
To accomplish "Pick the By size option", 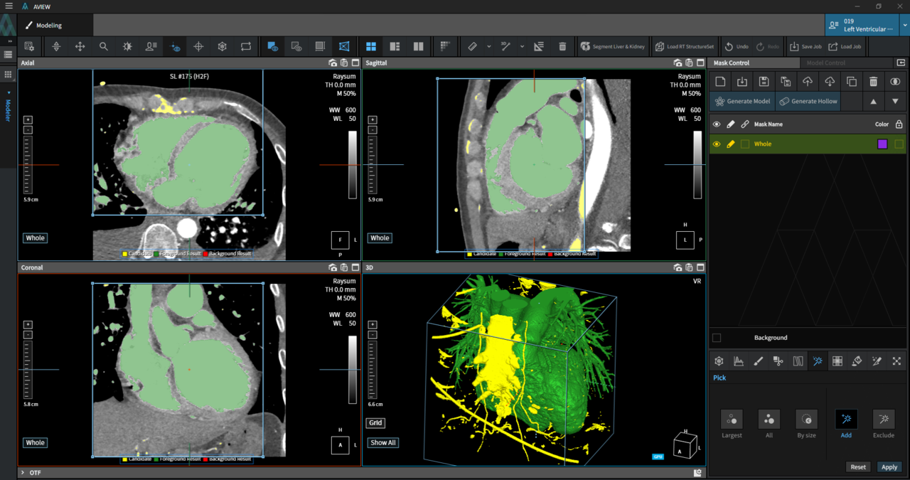I will [x=806, y=419].
